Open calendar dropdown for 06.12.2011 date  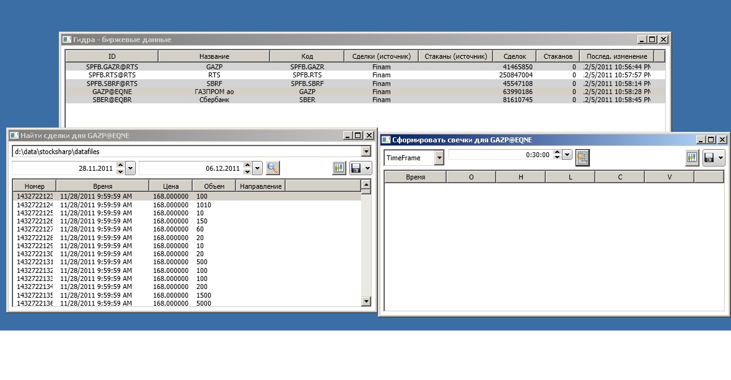pos(257,168)
